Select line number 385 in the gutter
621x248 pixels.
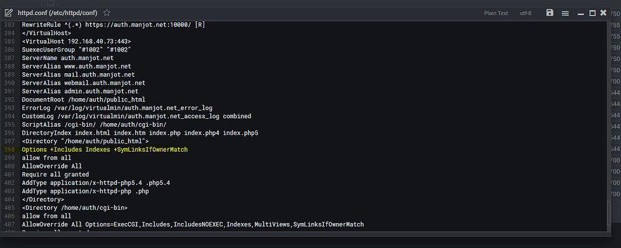pyautogui.click(x=7, y=41)
